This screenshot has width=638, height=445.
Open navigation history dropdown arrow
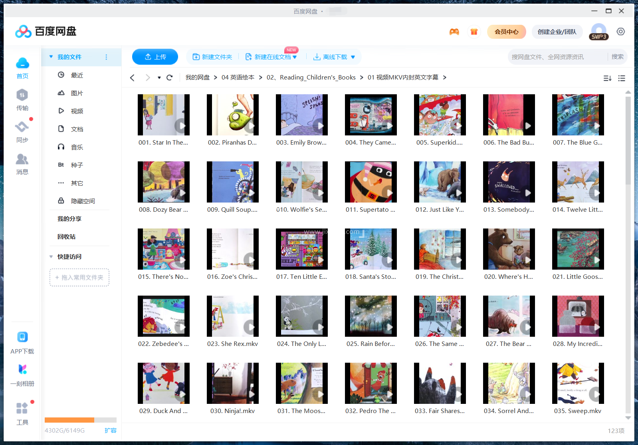click(x=159, y=77)
